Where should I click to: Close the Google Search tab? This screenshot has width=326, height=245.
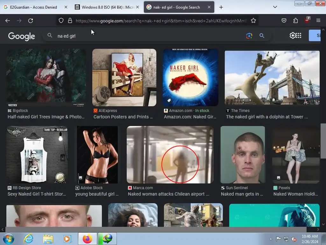tap(209, 7)
